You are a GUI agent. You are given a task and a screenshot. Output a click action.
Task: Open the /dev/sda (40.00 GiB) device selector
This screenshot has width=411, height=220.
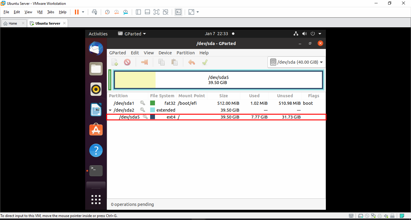click(x=296, y=62)
